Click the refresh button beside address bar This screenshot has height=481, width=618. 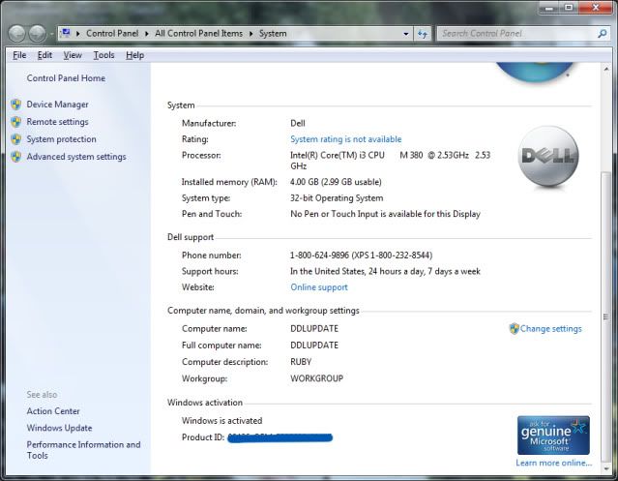(423, 34)
